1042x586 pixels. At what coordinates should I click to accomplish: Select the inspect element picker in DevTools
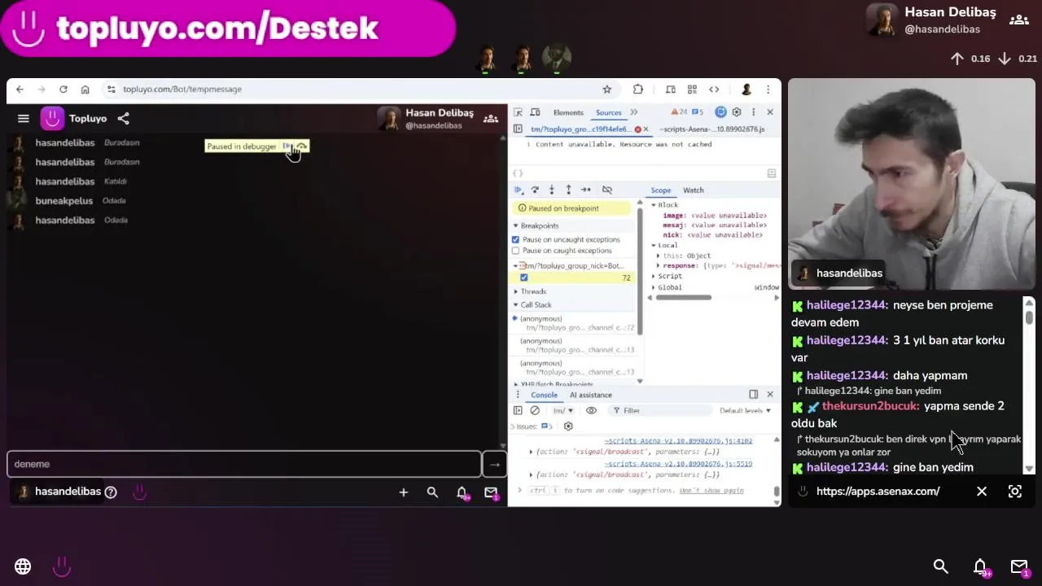(x=518, y=112)
